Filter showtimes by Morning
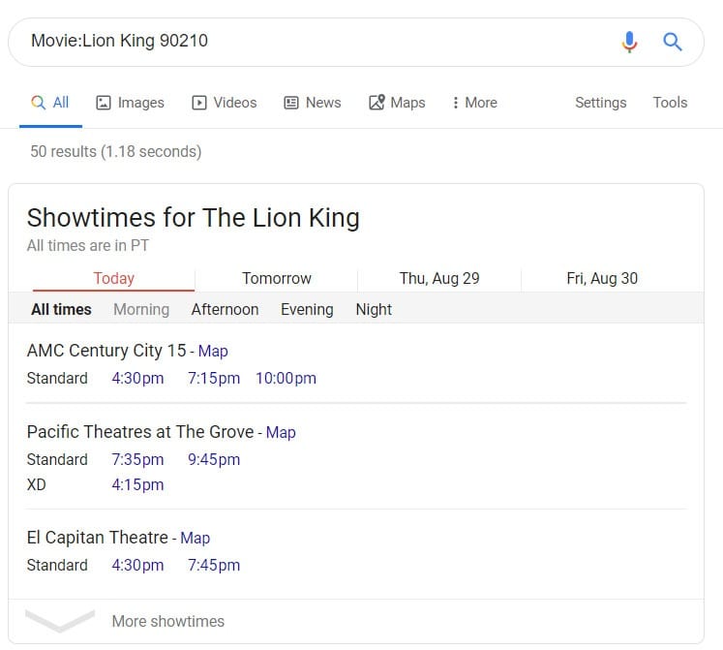 point(141,309)
